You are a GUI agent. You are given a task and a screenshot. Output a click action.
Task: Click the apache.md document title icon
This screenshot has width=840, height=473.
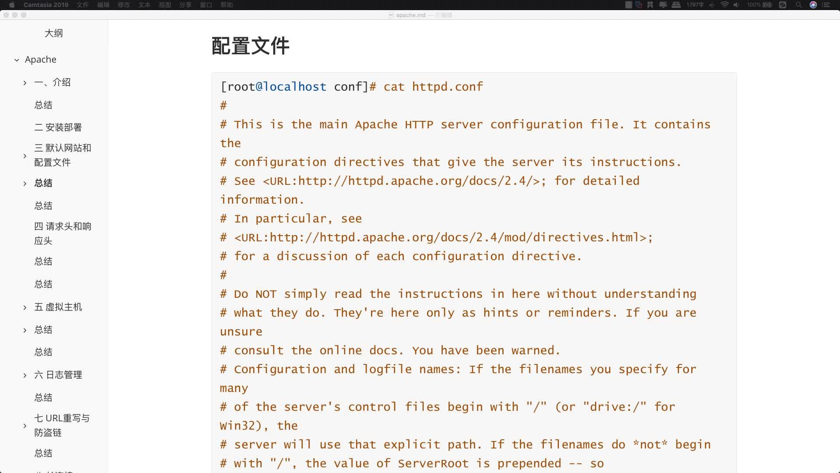391,15
